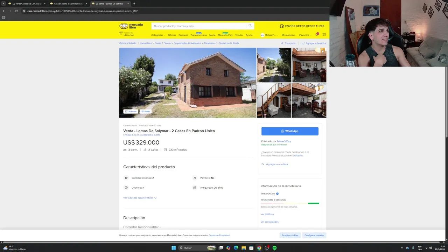
Task: Click the blue WhatsApp button
Action: 290,131
